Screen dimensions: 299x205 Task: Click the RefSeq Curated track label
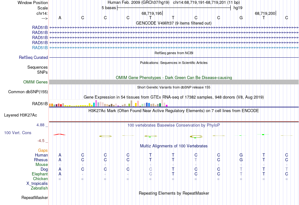[x=33, y=57]
